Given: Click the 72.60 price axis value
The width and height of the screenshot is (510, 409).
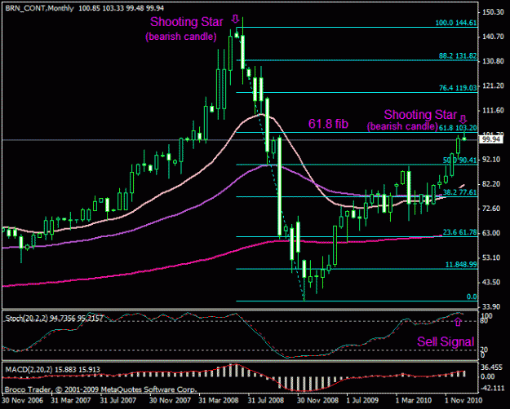Looking at the screenshot, I should coord(491,209).
